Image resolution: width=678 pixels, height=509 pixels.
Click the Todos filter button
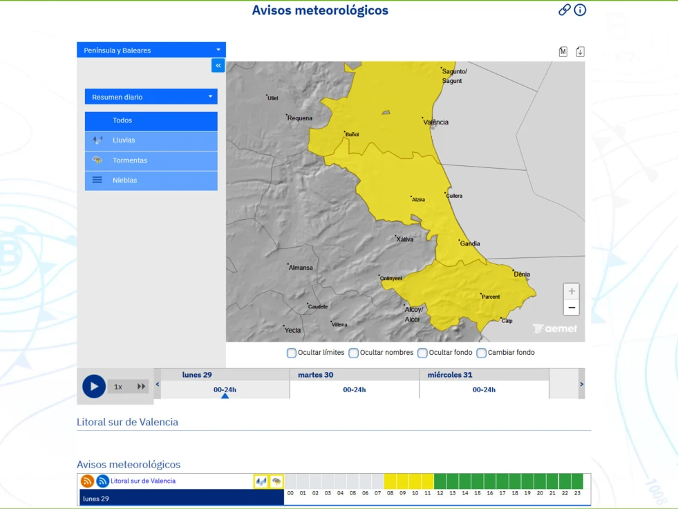(151, 120)
